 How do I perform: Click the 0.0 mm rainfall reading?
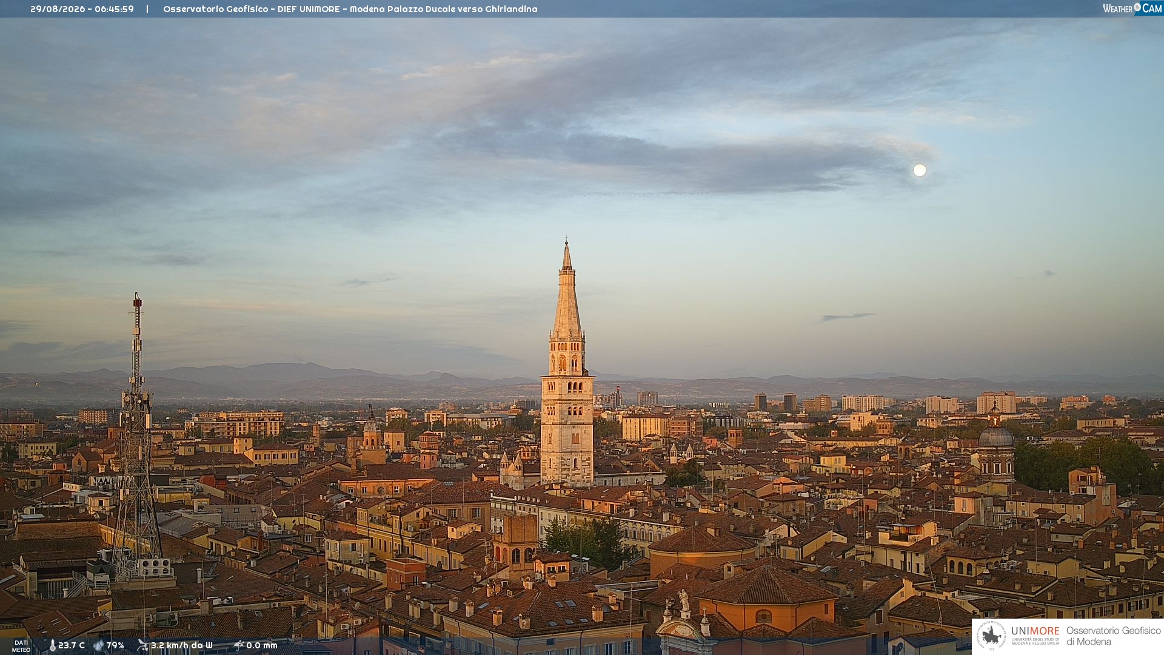(x=262, y=645)
